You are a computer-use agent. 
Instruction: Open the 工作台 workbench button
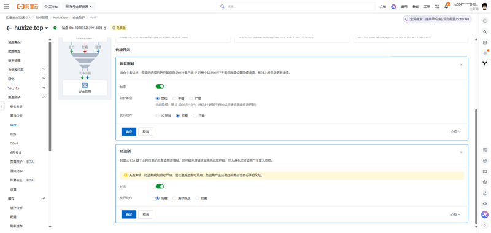[x=52, y=6]
